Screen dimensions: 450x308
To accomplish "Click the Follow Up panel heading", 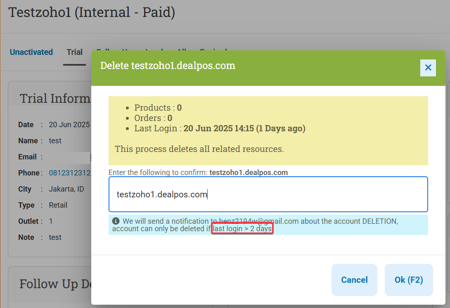I will coord(55,284).
